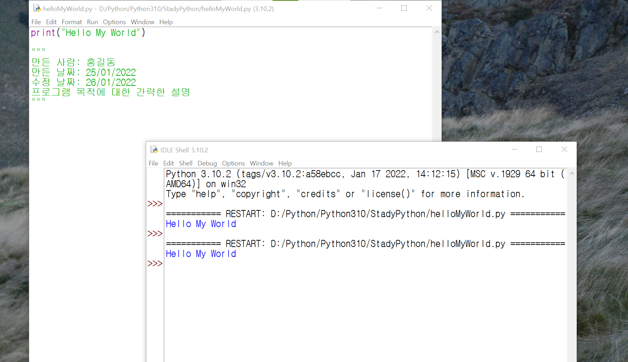Click the closing triple-quote line in the editor
Image resolution: width=628 pixels, height=362 pixels.
(38, 100)
